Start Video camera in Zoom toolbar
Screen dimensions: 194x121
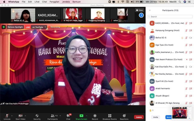(20, 117)
